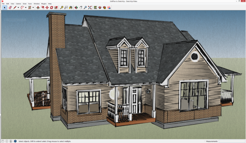
Task: Open the Edit menu
Action: (x=8, y=3)
